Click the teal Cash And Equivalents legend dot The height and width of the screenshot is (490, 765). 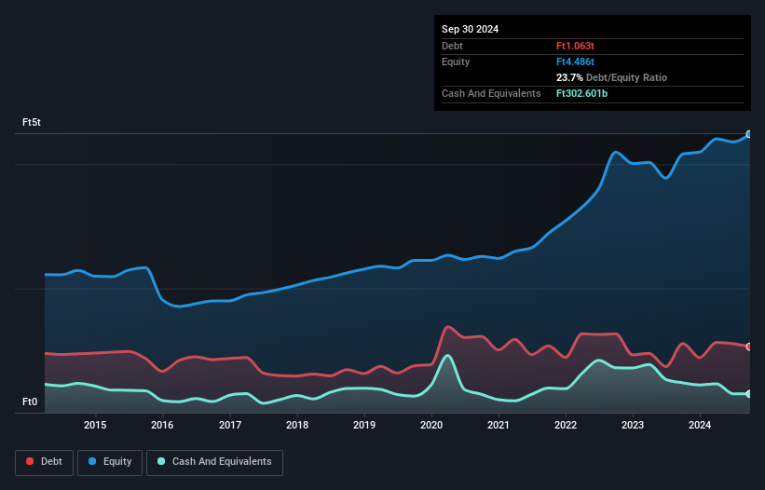click(x=161, y=461)
